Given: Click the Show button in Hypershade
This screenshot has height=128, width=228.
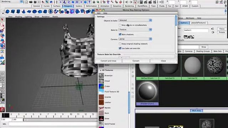Looking at the screenshot, I should (204, 47).
